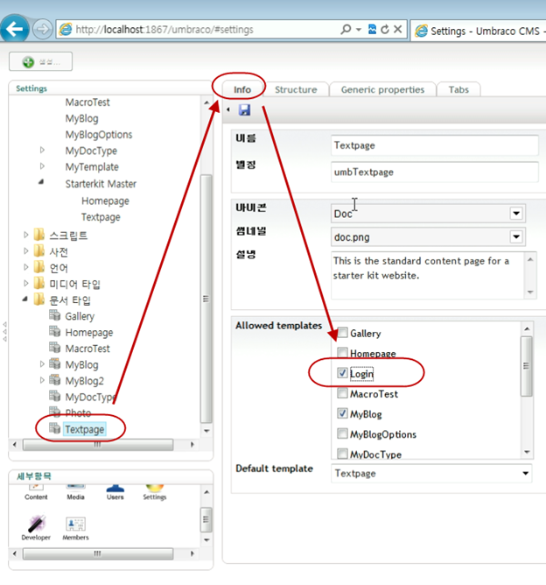Check the MyDocType allowed template checkbox
Screen dimensions: 546x585
(342, 454)
